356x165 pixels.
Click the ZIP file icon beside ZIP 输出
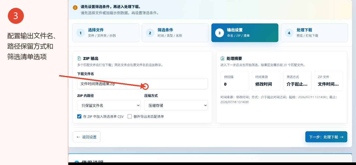79,58
